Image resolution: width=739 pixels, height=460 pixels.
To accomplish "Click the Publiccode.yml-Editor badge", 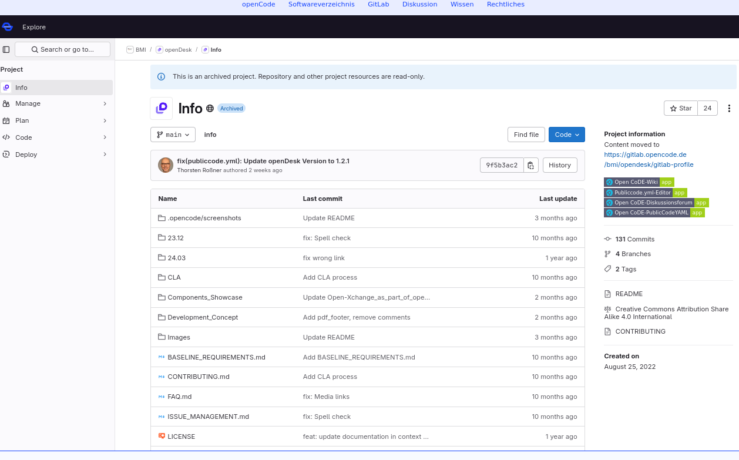I will pyautogui.click(x=645, y=192).
